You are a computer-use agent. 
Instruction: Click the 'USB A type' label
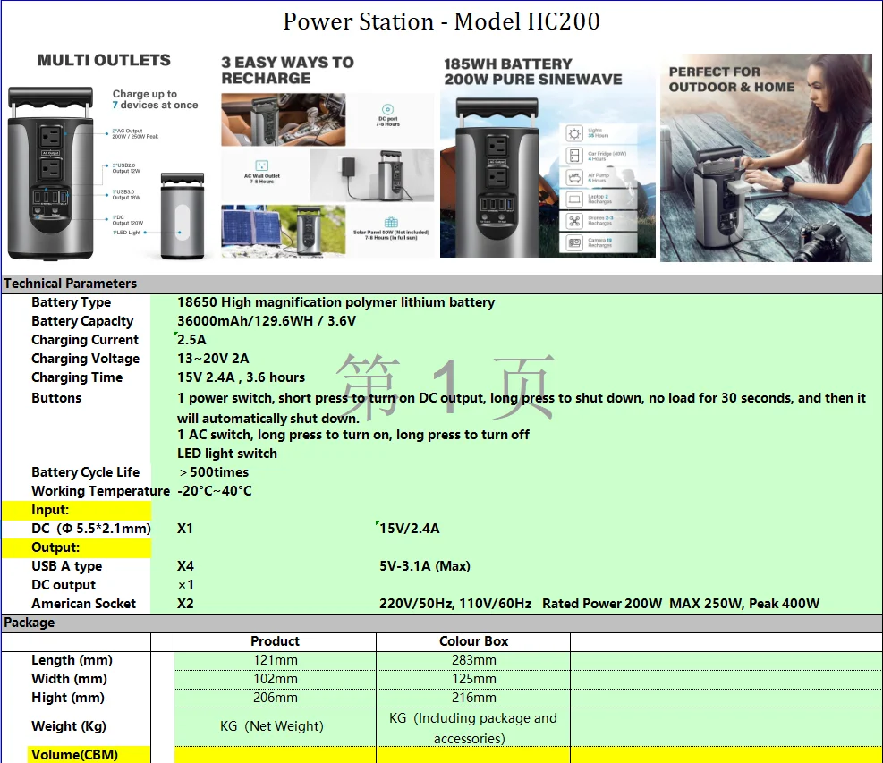coord(67,566)
